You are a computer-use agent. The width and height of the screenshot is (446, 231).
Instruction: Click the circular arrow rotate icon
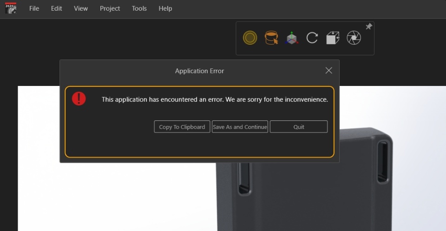[312, 38]
